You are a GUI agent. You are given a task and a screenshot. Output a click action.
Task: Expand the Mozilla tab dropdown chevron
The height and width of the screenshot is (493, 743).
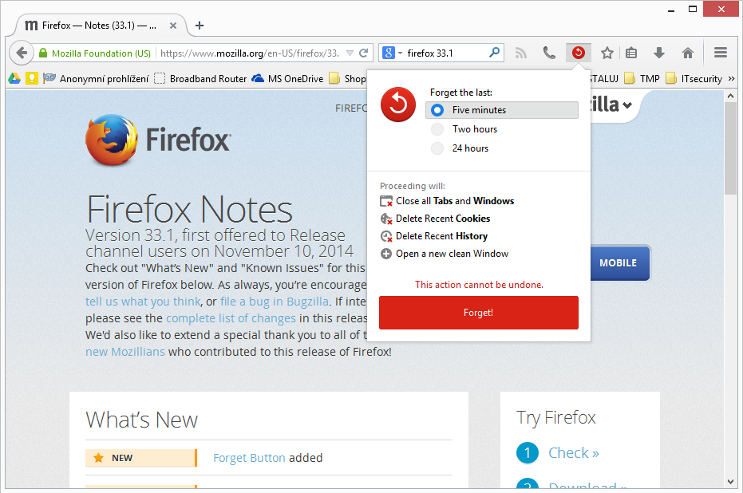[627, 105]
